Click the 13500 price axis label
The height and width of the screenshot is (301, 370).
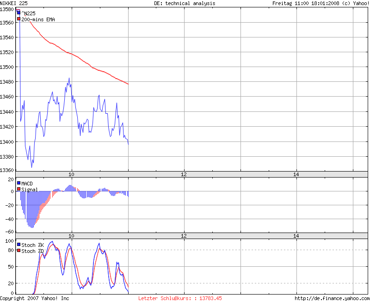click(7, 67)
